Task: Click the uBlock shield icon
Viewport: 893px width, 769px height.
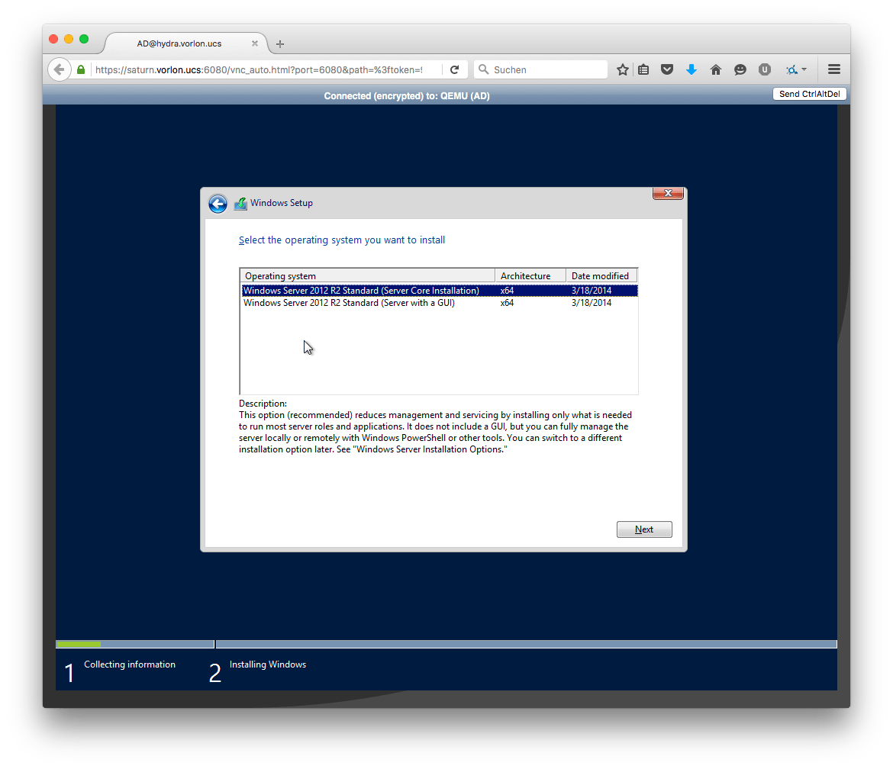Action: (764, 69)
